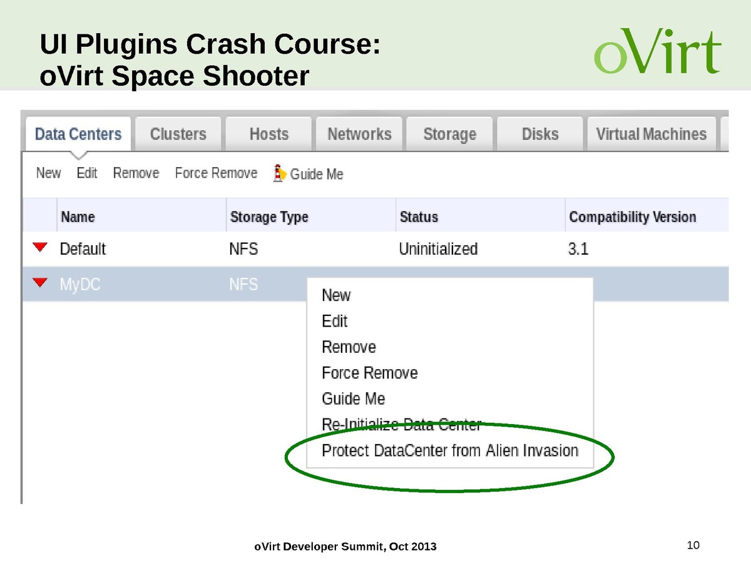Click New in the toolbar
The width and height of the screenshot is (751, 563).
[x=48, y=173]
